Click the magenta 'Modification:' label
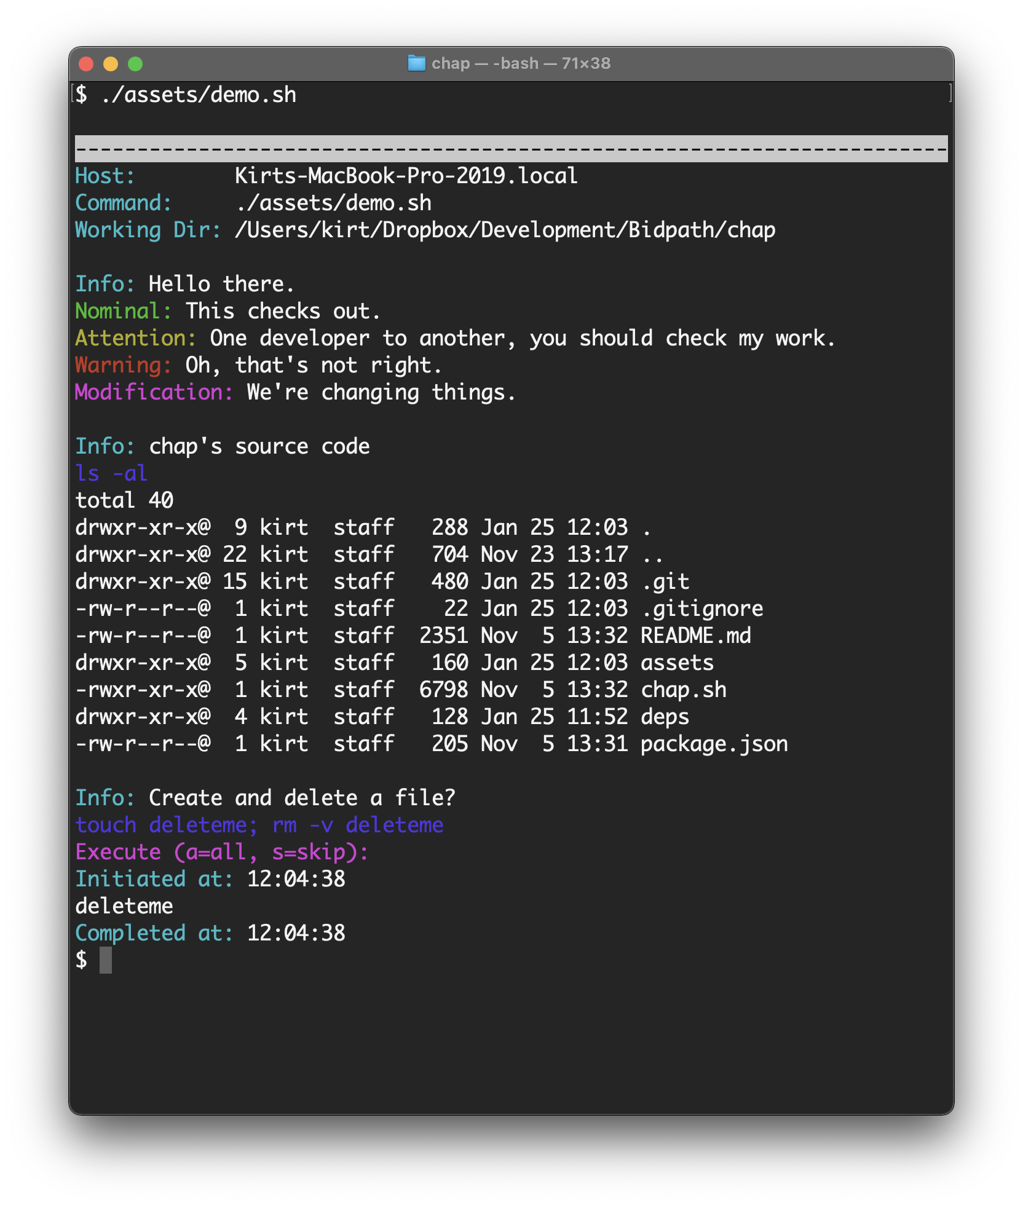 [x=154, y=392]
